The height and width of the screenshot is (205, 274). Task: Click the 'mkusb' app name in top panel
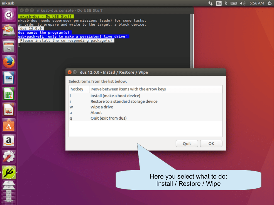(8, 3)
